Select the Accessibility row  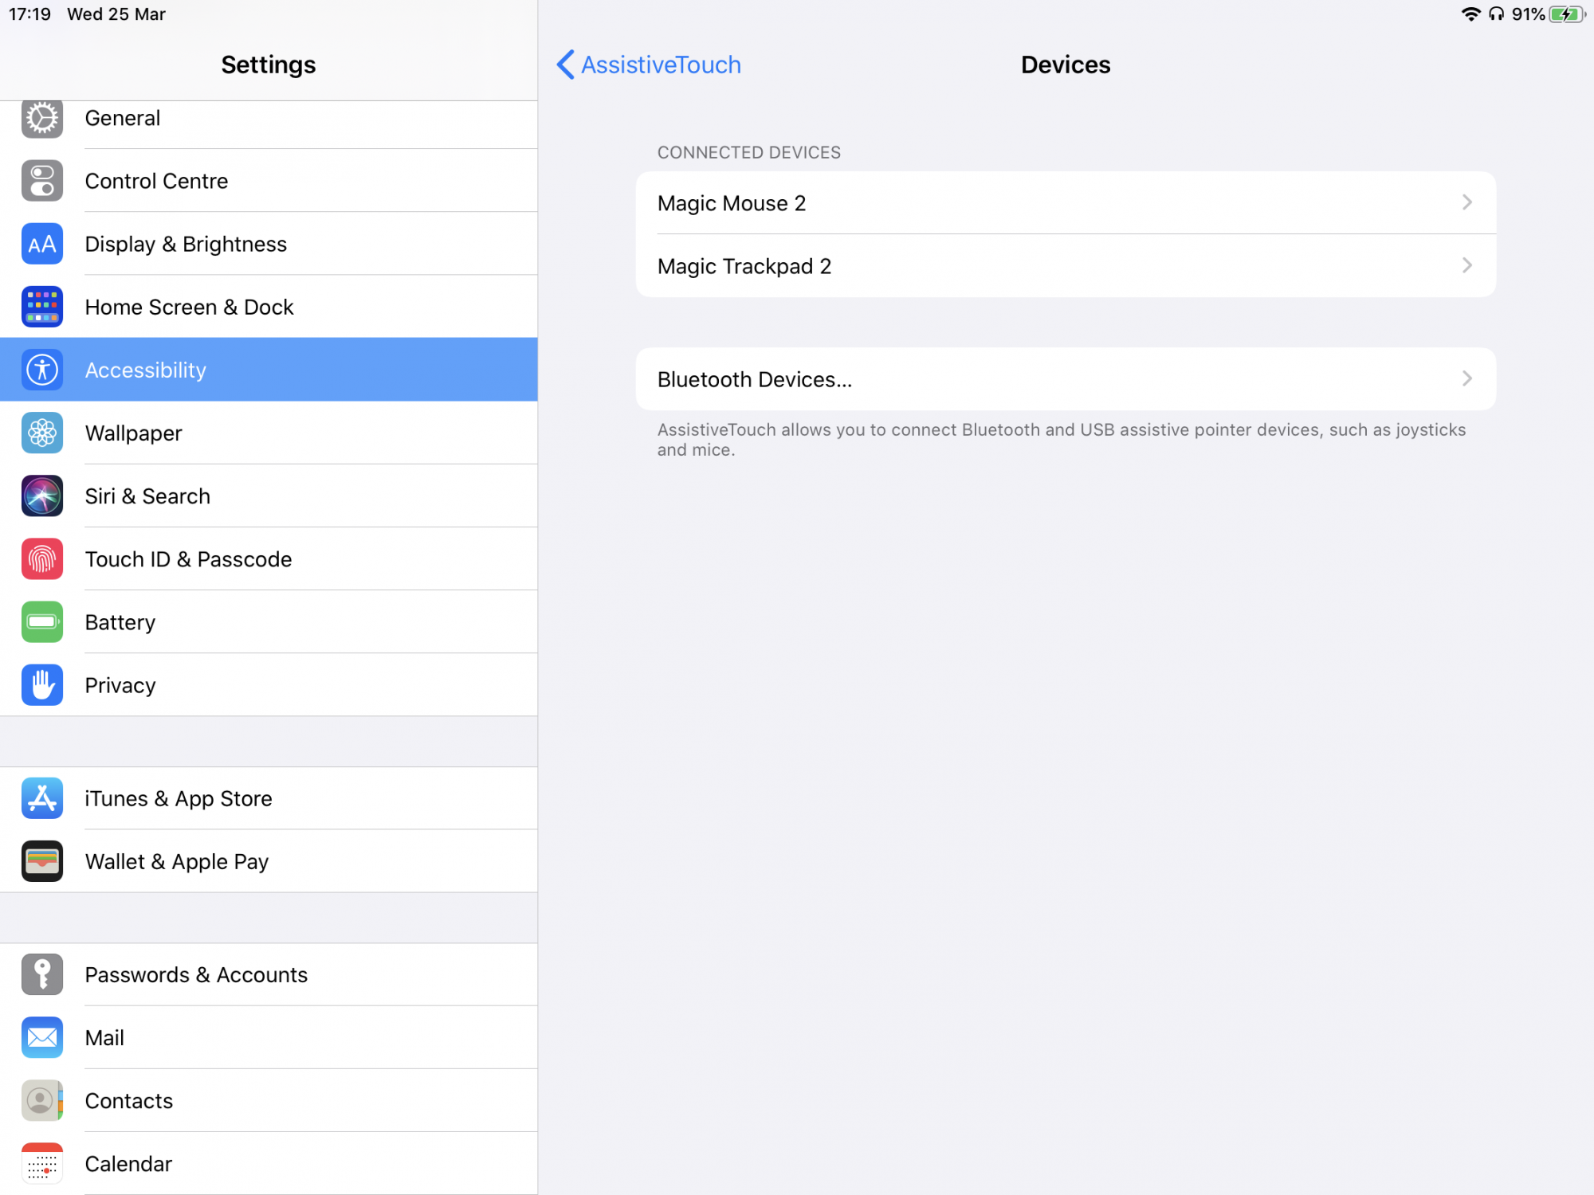coord(269,370)
